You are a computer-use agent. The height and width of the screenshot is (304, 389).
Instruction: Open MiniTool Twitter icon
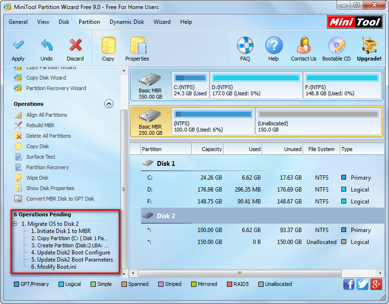point(362,284)
